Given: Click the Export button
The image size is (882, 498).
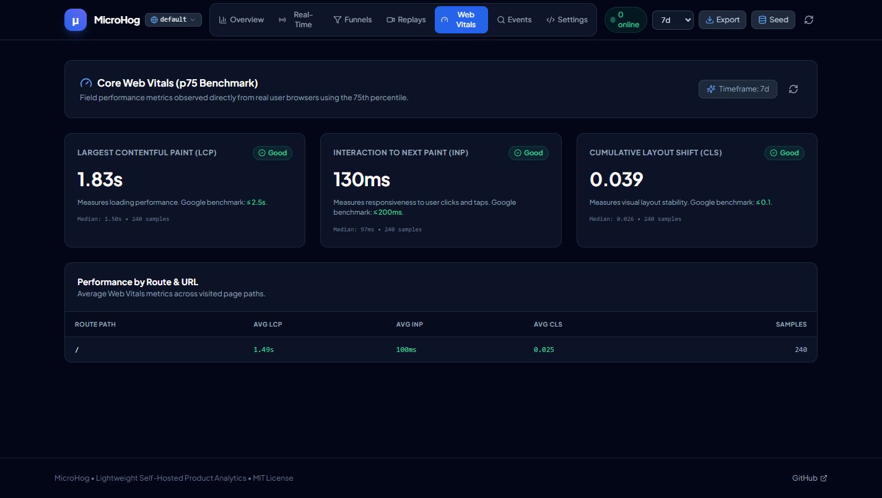Looking at the screenshot, I should [x=722, y=20].
